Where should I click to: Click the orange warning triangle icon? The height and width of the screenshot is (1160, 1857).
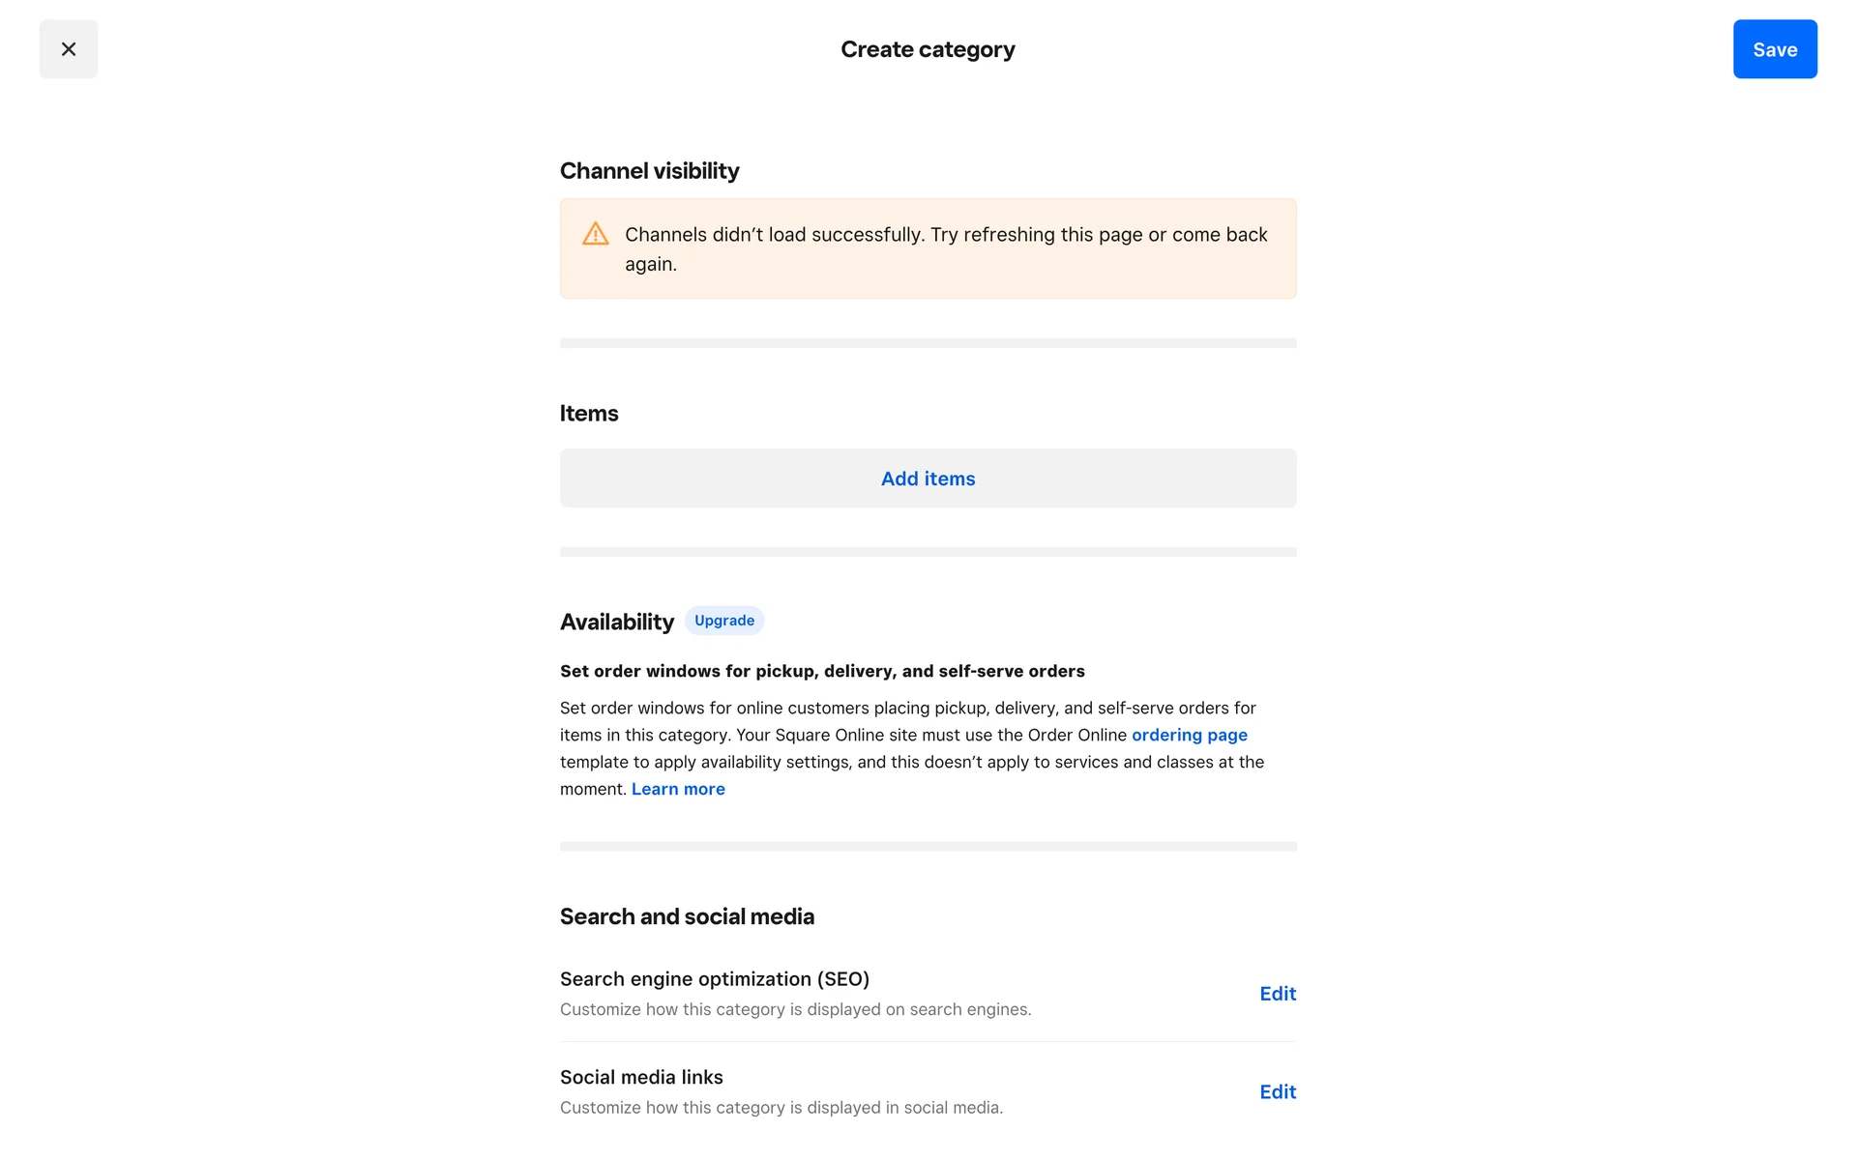pos(595,234)
